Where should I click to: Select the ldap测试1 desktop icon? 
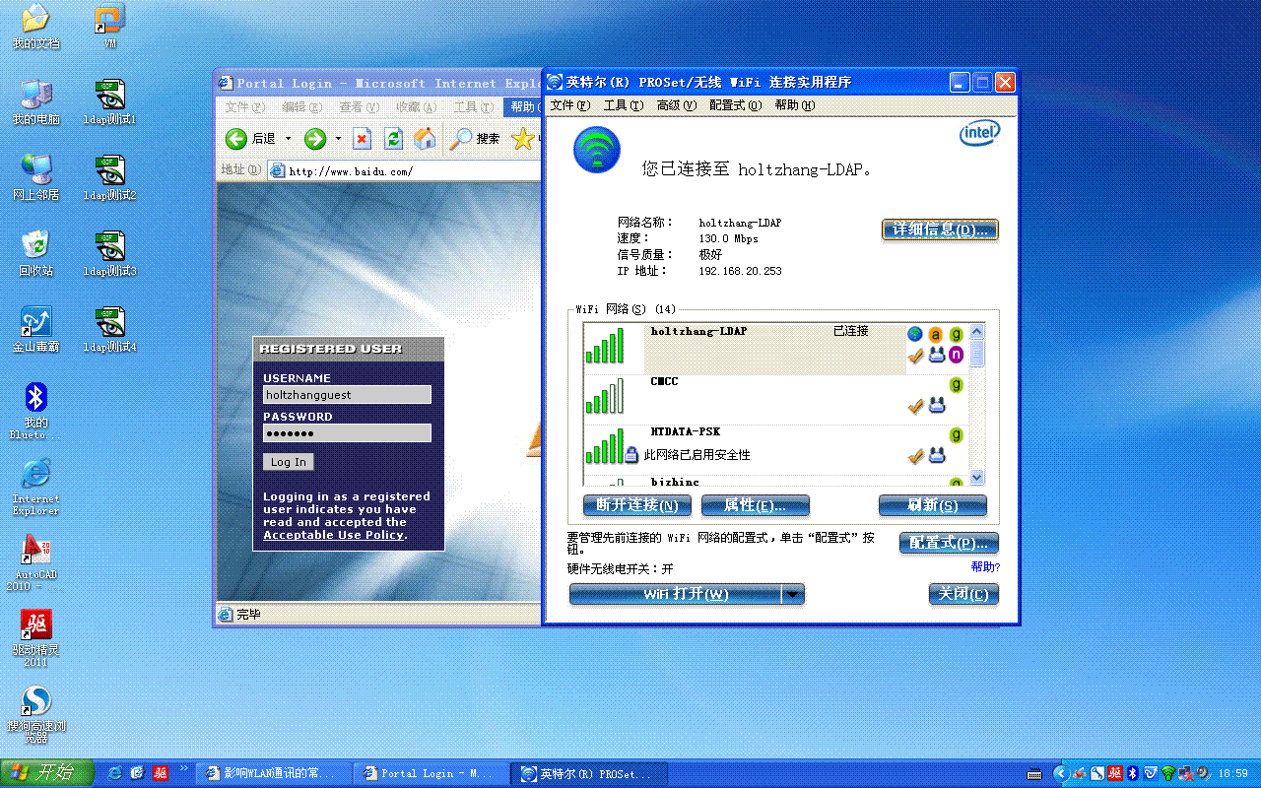109,102
